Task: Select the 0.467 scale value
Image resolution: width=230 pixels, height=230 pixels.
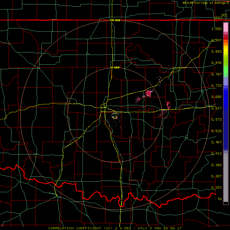Action: click(216, 142)
